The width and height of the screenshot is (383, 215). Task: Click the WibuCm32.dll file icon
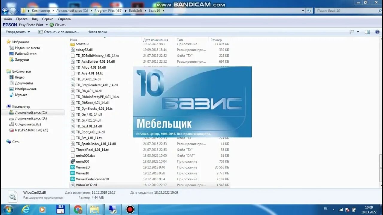point(72,185)
